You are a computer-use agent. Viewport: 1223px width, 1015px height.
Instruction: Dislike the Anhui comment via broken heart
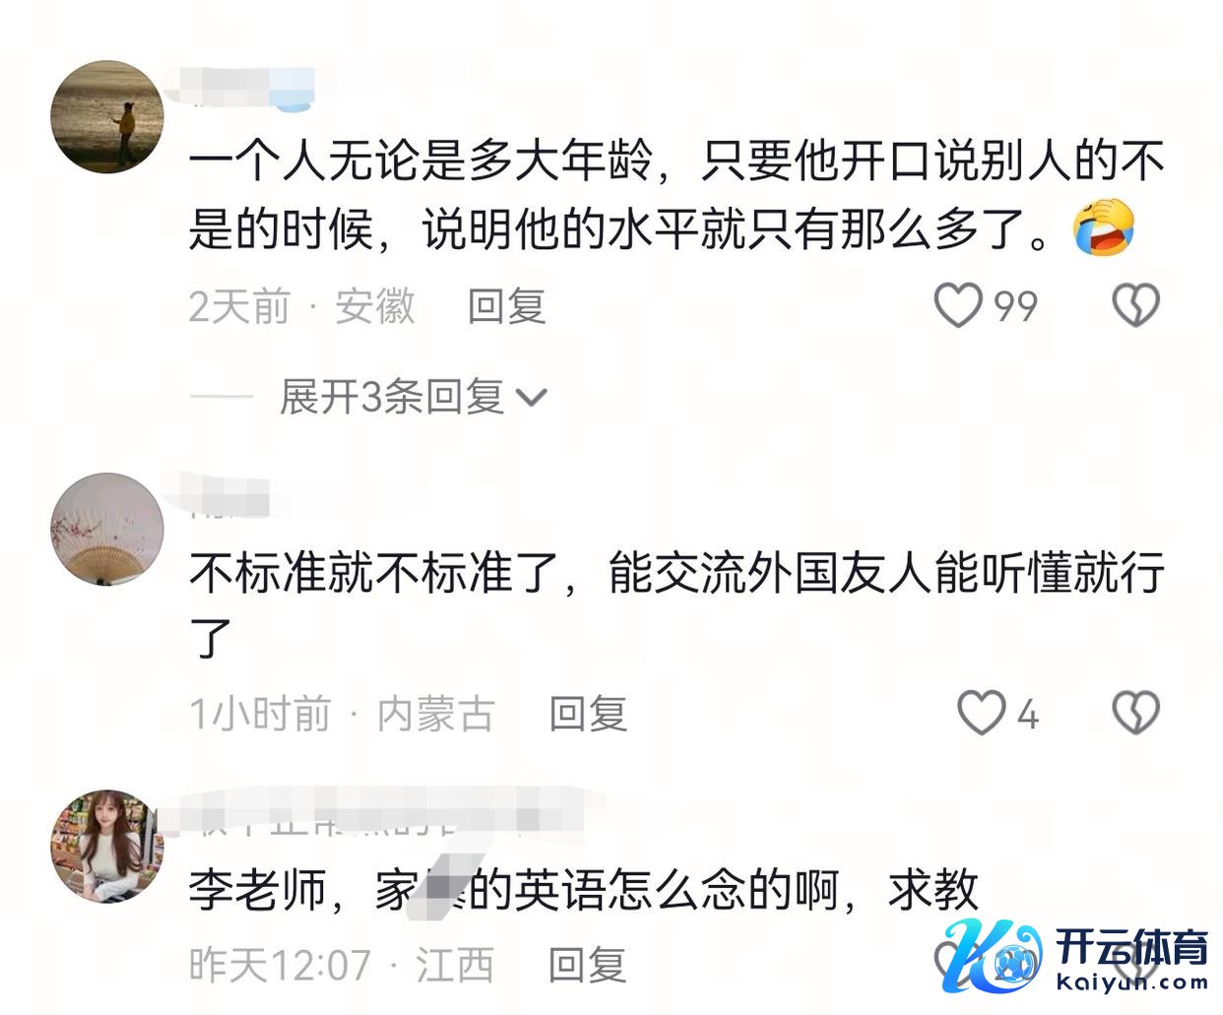click(1135, 305)
